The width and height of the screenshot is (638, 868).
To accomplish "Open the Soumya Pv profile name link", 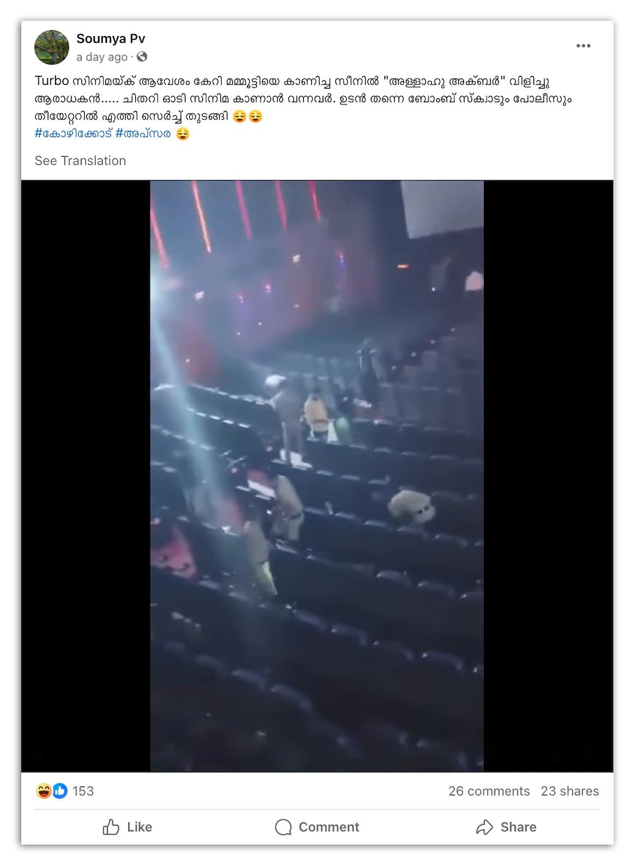I will [110, 38].
